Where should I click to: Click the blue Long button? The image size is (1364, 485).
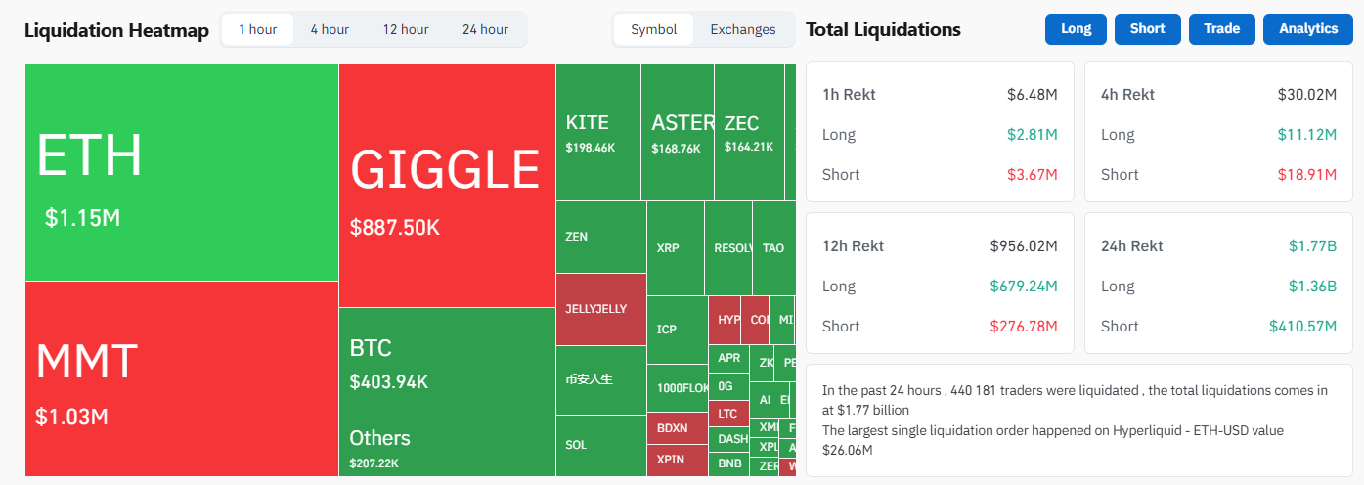point(1076,29)
